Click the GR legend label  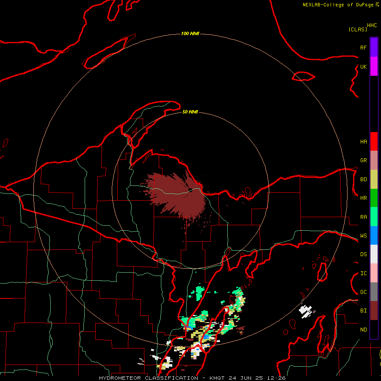point(363,160)
